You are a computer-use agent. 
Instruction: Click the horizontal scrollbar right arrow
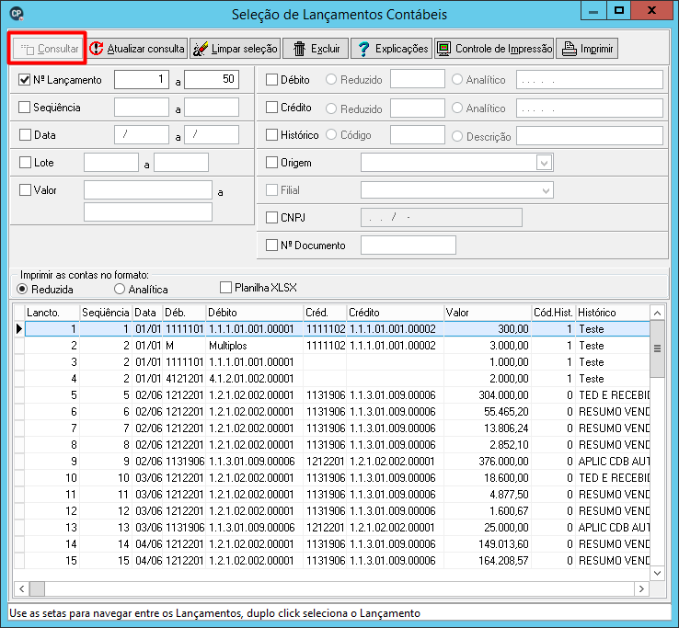tap(642, 588)
